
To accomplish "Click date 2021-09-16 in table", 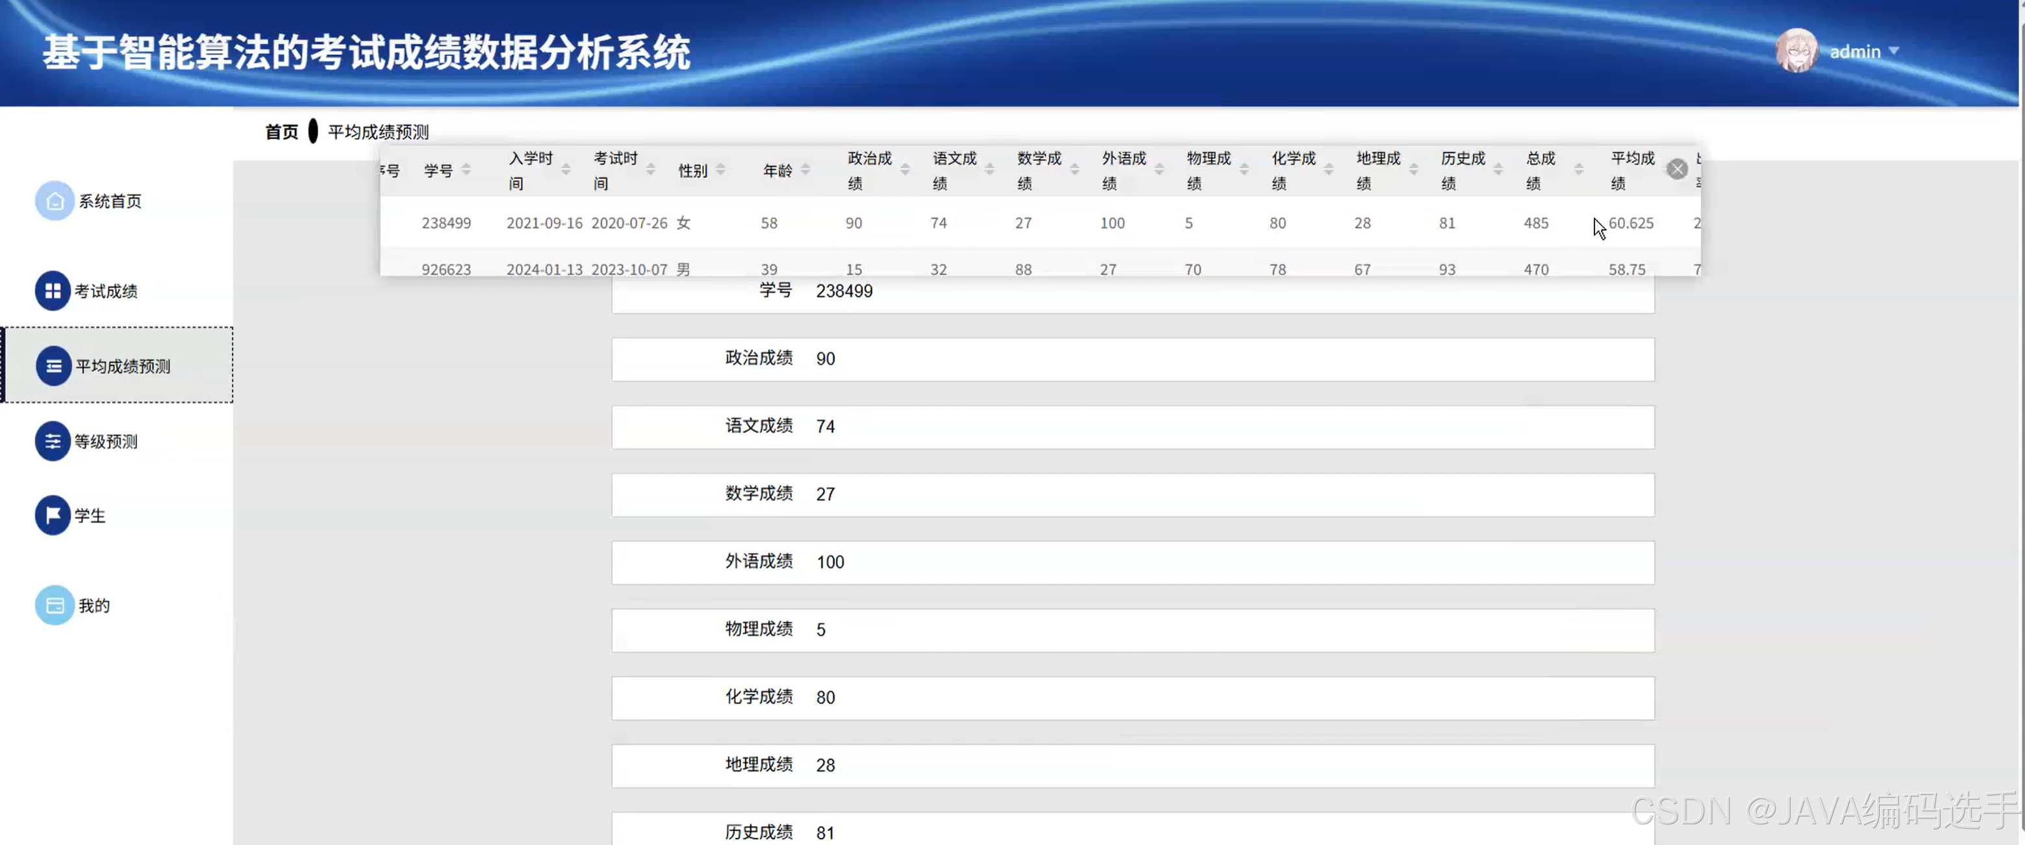I will click(545, 223).
